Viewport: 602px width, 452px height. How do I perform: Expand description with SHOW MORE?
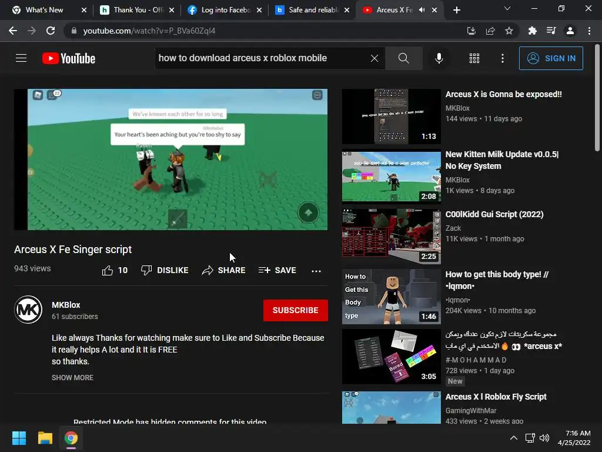pyautogui.click(x=72, y=377)
